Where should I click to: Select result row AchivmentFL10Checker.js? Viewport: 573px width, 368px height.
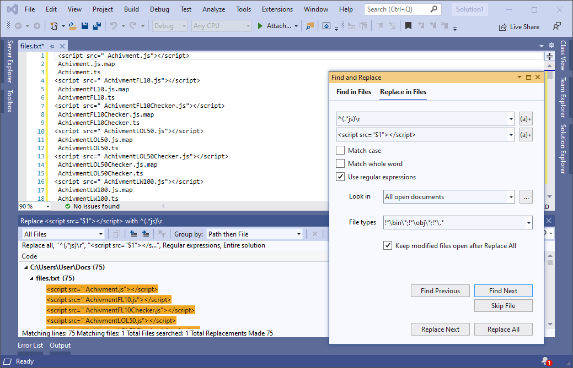click(121, 310)
